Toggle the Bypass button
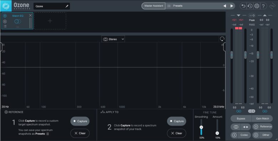The width and height of the screenshot is (278, 141). click(241, 119)
